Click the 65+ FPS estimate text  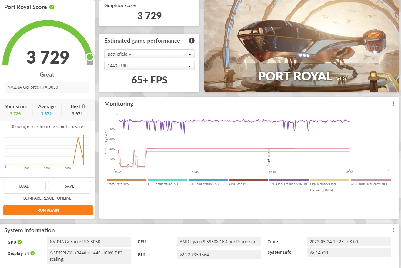(x=149, y=80)
